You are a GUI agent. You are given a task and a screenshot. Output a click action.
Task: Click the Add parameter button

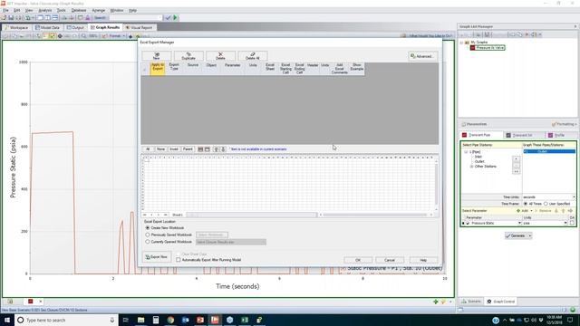coord(522,211)
